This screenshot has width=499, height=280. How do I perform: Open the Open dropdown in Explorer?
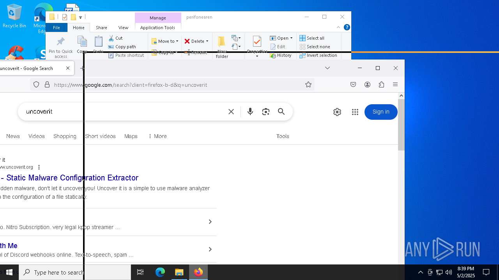(x=281, y=38)
